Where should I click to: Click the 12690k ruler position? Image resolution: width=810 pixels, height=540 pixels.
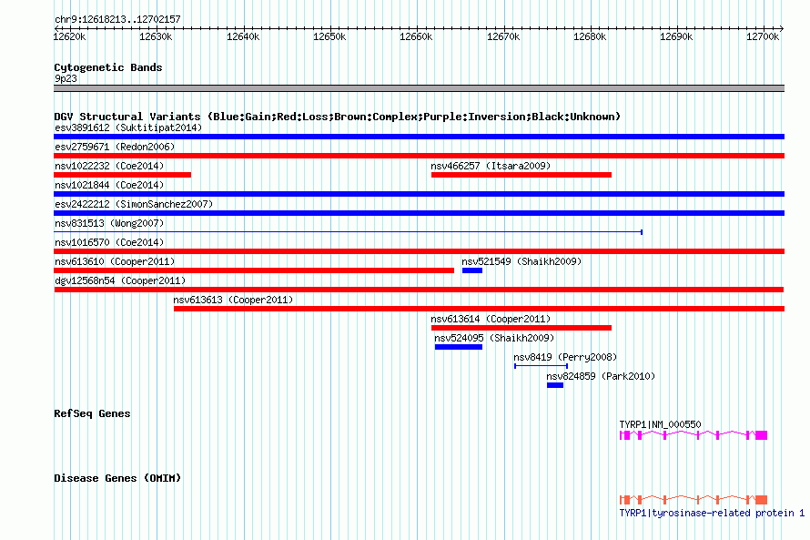[676, 36]
